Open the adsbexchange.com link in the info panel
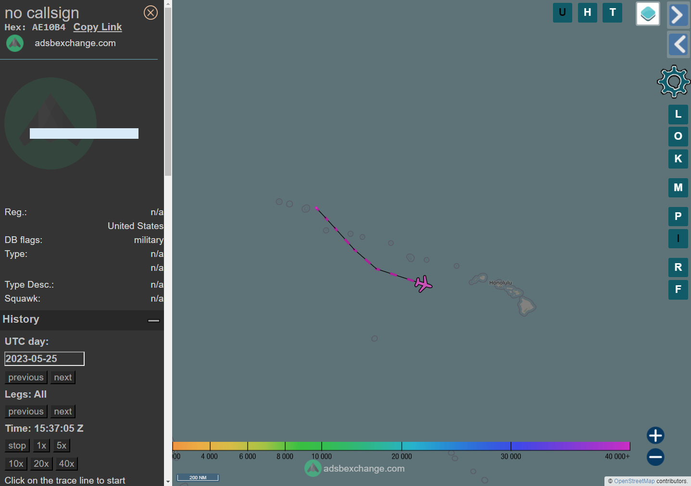This screenshot has height=486, width=691. click(75, 43)
